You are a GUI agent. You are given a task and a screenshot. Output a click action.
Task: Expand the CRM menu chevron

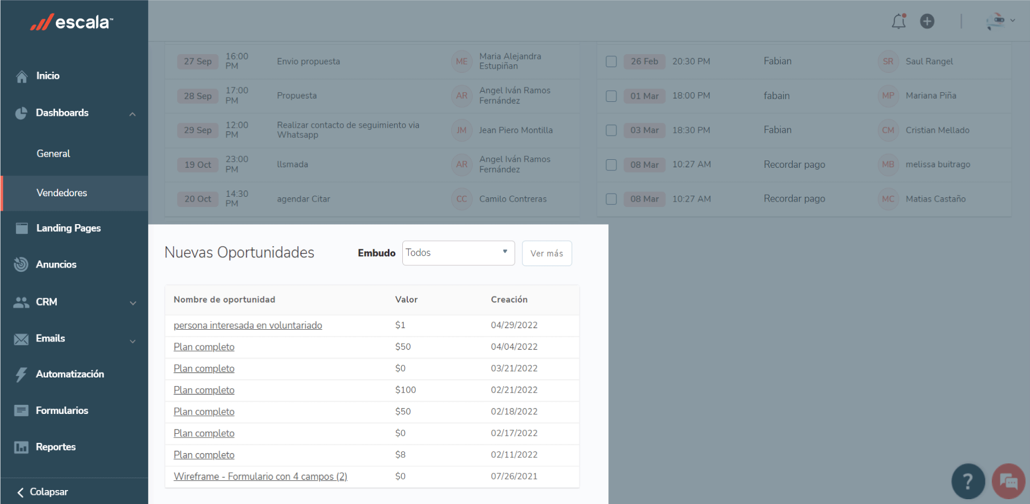pyautogui.click(x=133, y=303)
